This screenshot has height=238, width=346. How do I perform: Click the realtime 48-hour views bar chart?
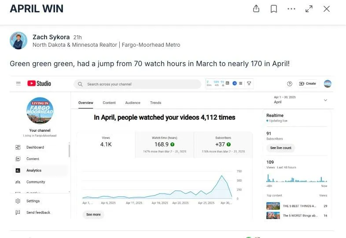(x=297, y=178)
